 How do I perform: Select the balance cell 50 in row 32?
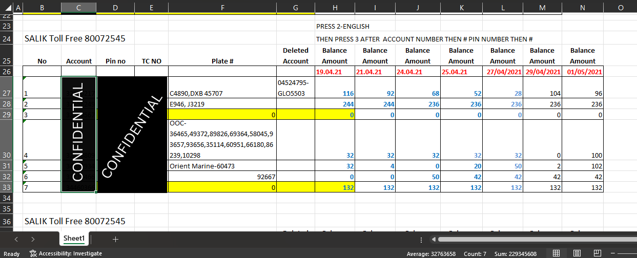[x=417, y=177]
